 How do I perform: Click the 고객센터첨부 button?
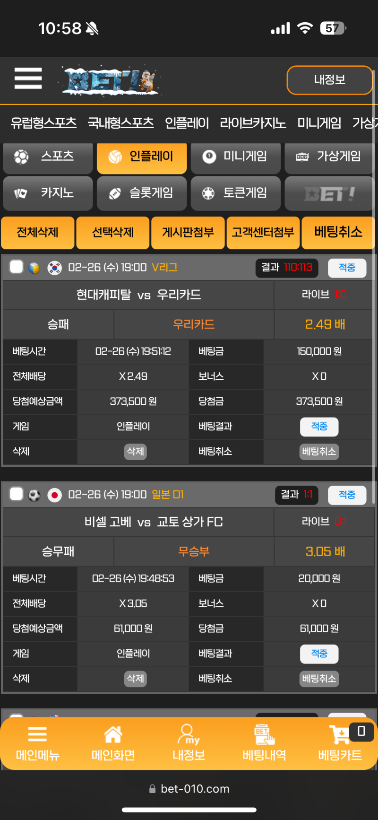tap(263, 232)
